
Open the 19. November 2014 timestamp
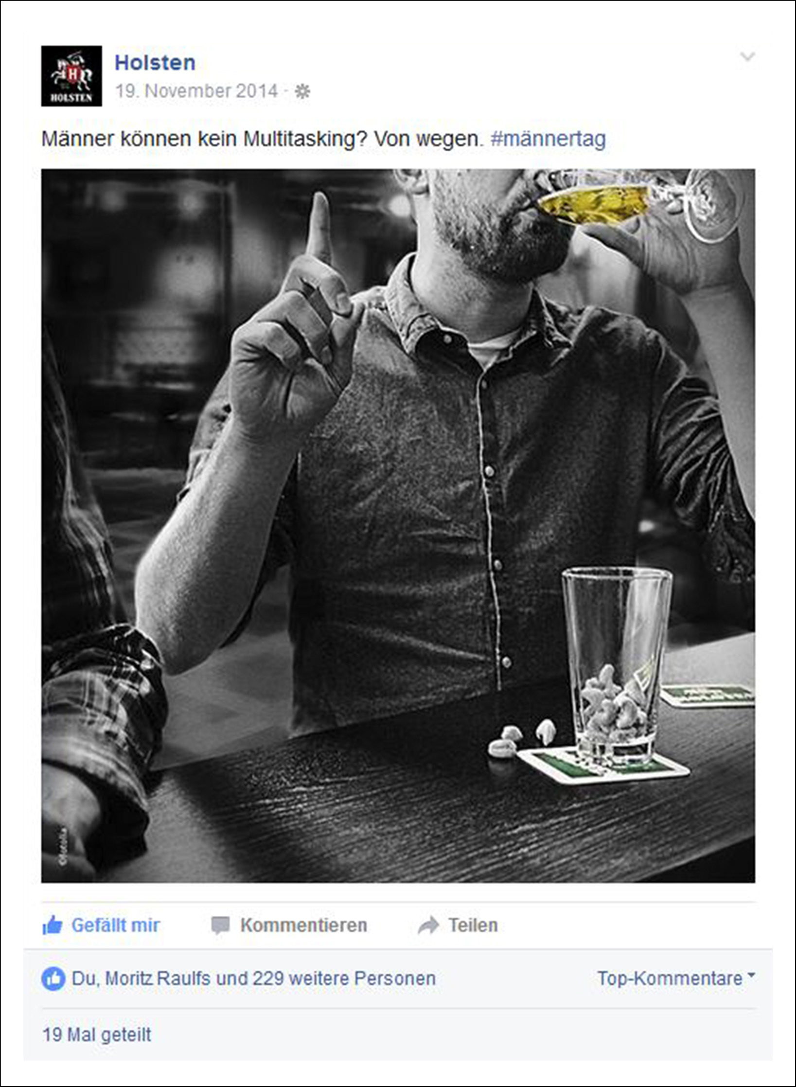tap(196, 91)
